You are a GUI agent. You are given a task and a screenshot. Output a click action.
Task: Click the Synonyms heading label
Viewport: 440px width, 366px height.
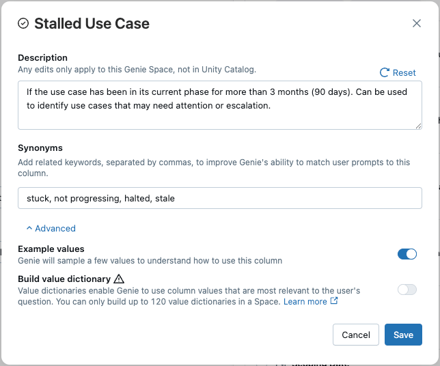point(40,148)
